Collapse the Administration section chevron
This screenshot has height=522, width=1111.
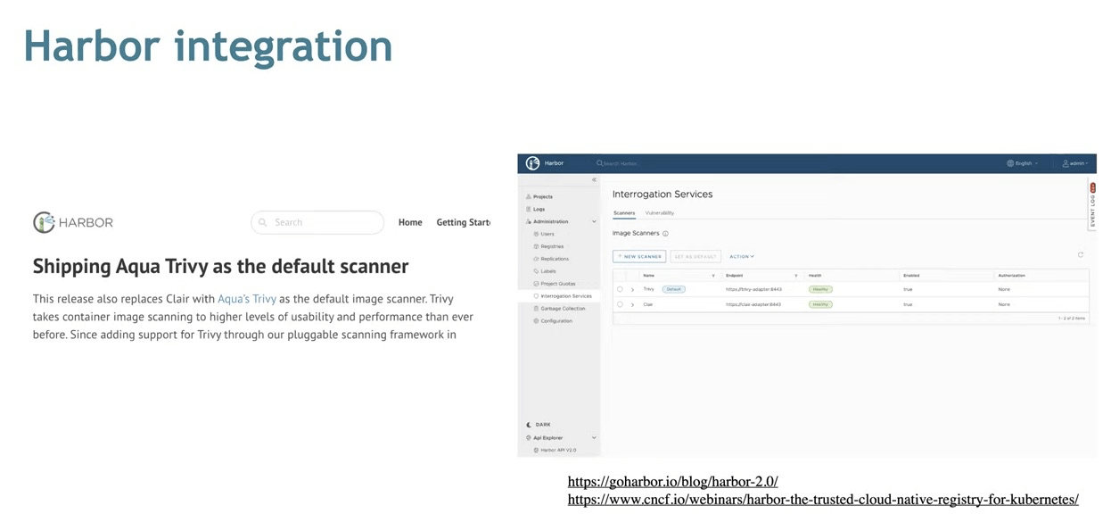click(594, 221)
